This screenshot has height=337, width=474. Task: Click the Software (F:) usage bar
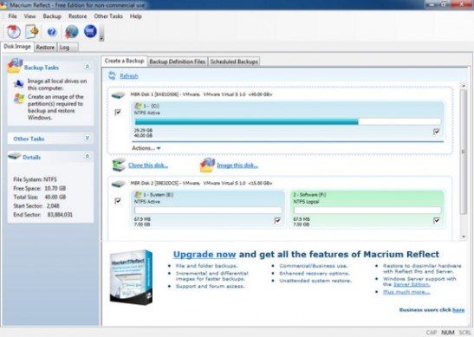click(x=367, y=210)
